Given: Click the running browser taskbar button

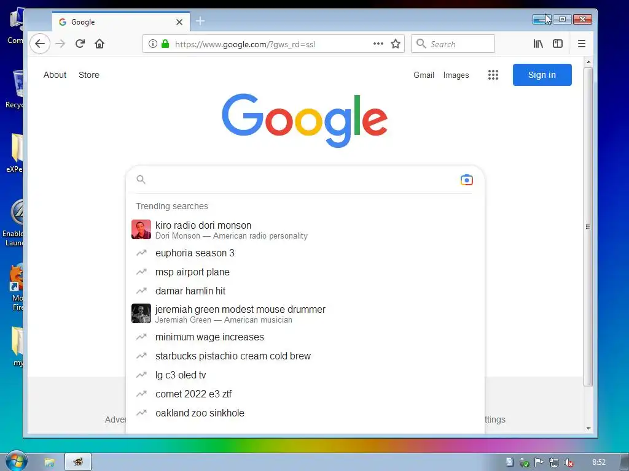Looking at the screenshot, I should [x=78, y=462].
